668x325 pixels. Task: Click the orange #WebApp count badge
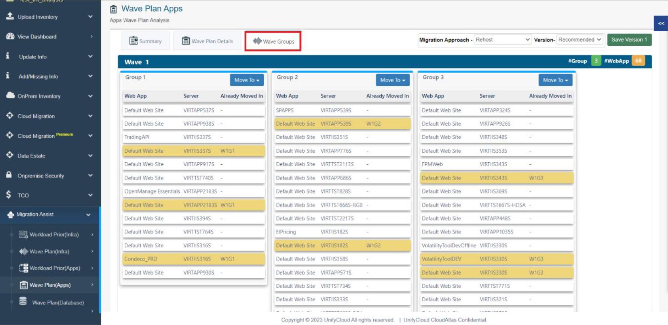click(638, 61)
